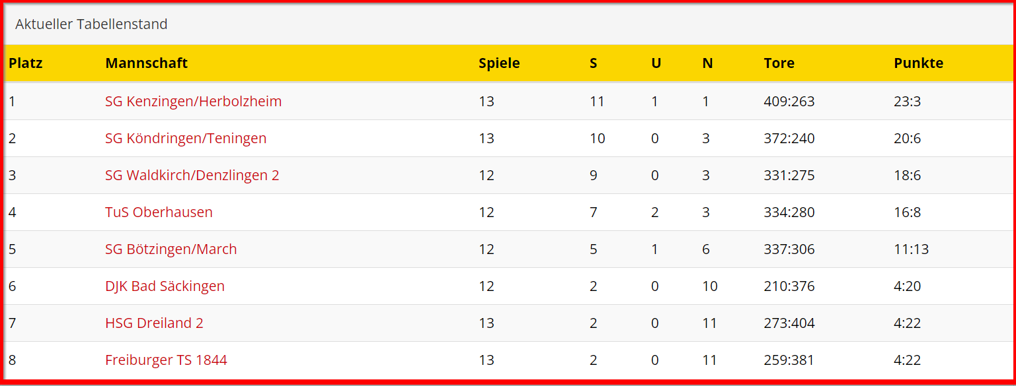Screen dimensions: 1016x386
Task: Click the Aktueller Tabellenstand heading
Action: pos(91,24)
